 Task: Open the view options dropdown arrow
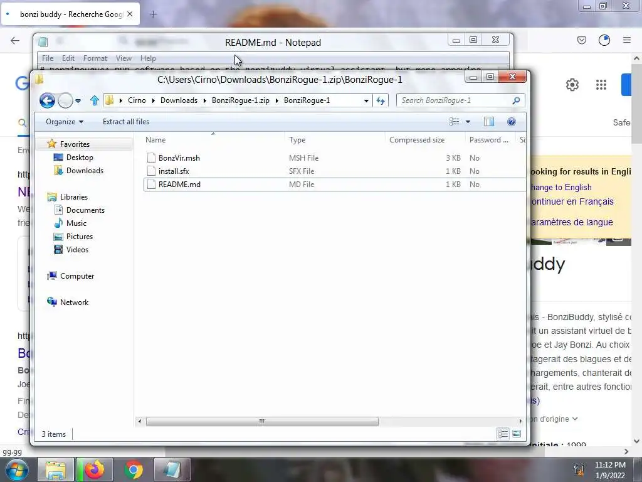pyautogui.click(x=468, y=122)
